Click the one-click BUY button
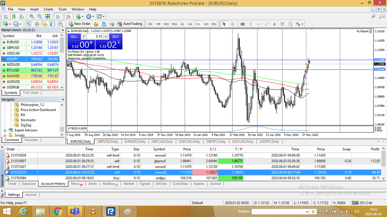The height and width of the screenshot is (217, 387). 115,37
